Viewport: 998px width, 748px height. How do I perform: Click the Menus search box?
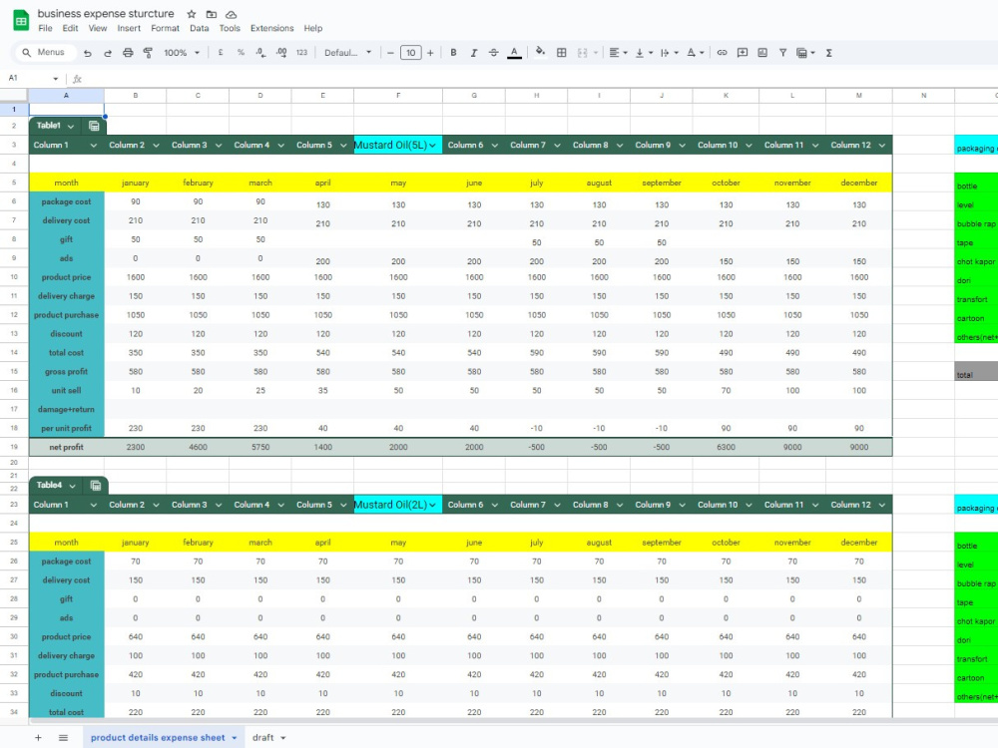click(x=45, y=53)
